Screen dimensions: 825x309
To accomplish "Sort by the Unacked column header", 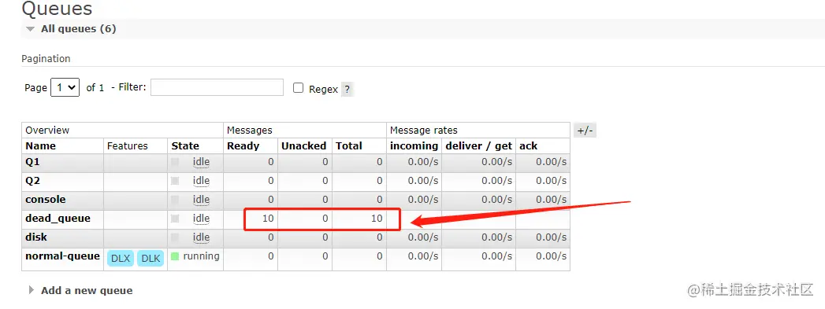I will [x=303, y=145].
